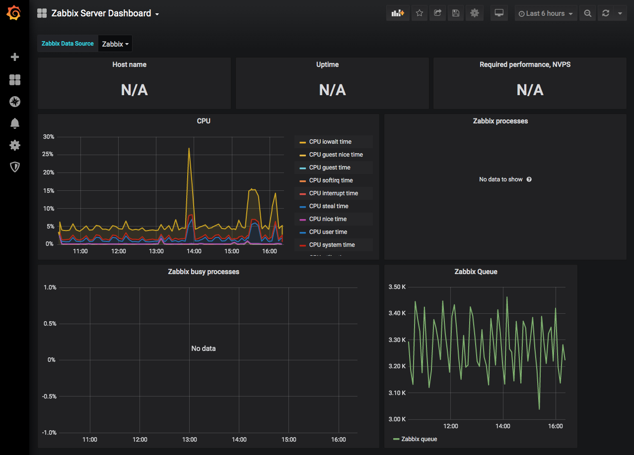Click the Create plus icon in sidebar
634x455 pixels.
pyautogui.click(x=15, y=57)
